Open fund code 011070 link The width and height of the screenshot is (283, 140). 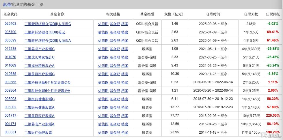click(10, 57)
